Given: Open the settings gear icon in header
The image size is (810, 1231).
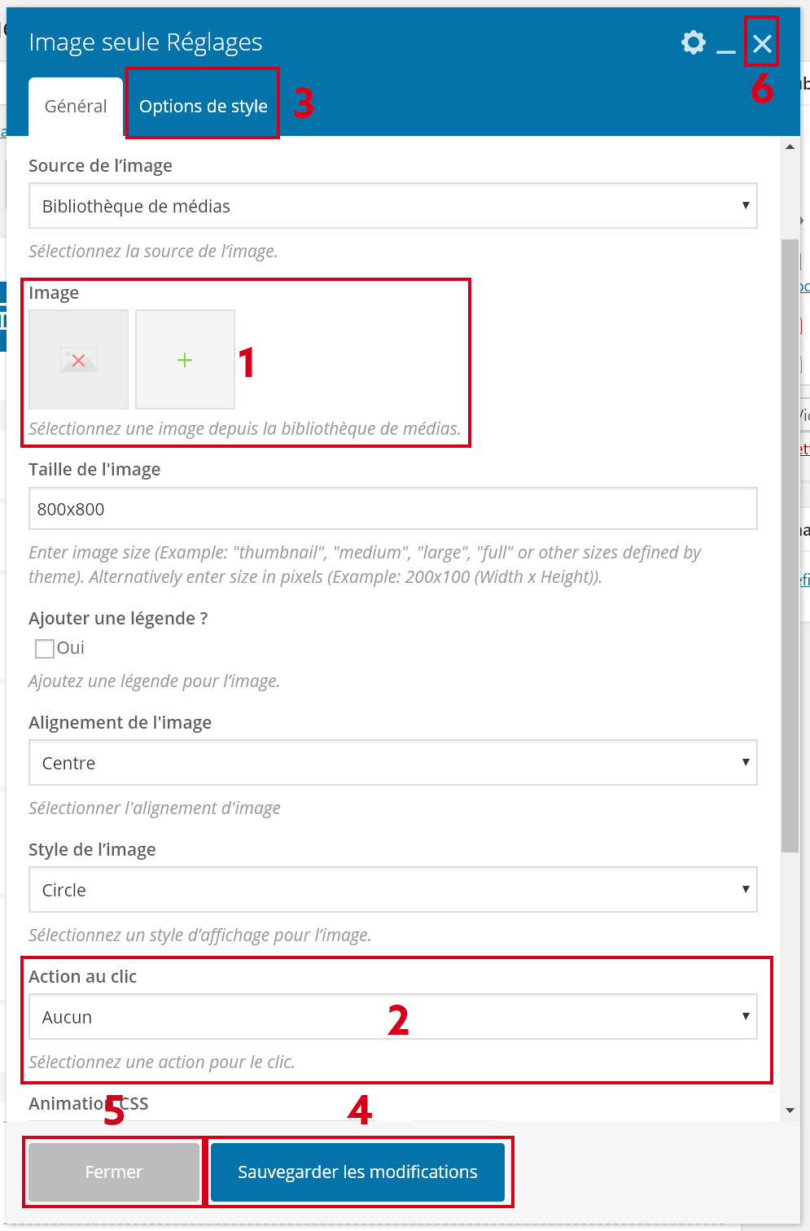Looking at the screenshot, I should tap(693, 42).
